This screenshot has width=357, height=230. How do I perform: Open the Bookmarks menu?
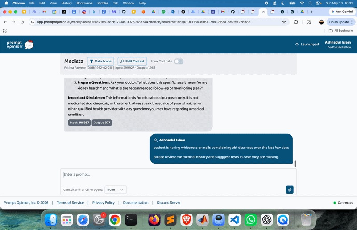tap(84, 3)
